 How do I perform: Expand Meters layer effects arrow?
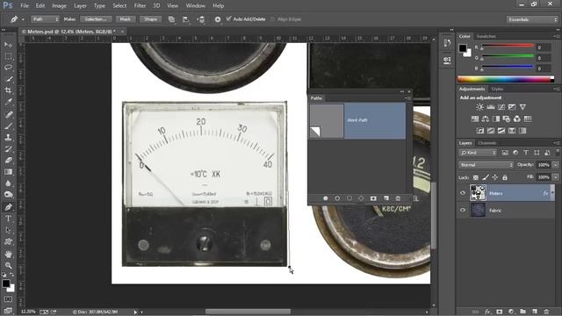tap(552, 193)
